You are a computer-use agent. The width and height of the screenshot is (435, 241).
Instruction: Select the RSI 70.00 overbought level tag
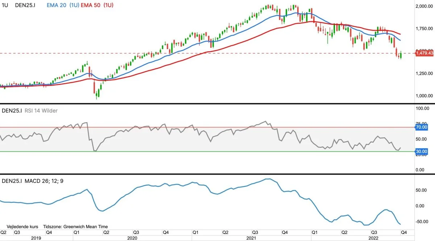[x=422, y=127]
